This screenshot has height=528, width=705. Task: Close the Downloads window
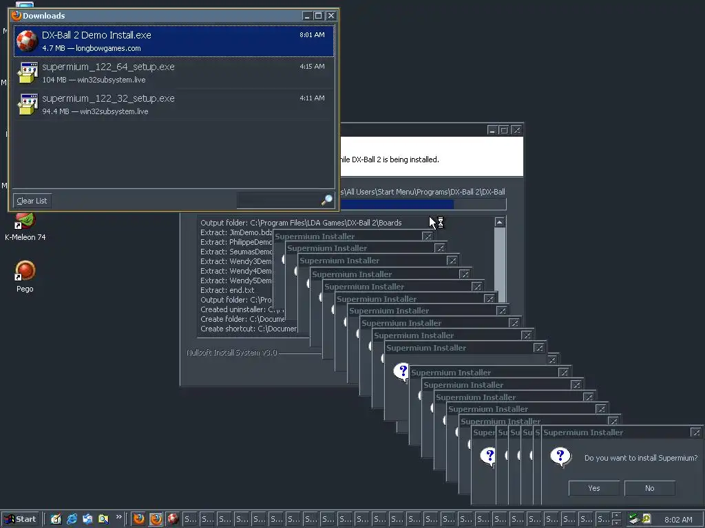(331, 16)
